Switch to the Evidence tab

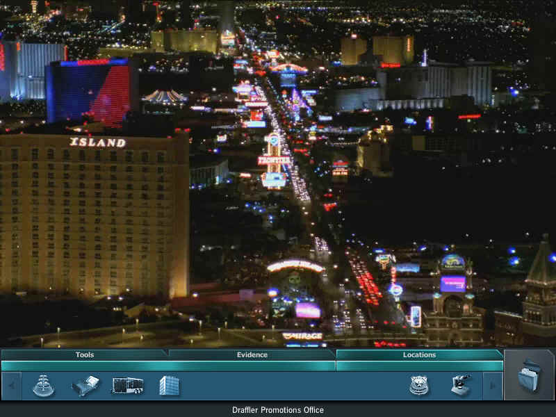[x=252, y=354]
